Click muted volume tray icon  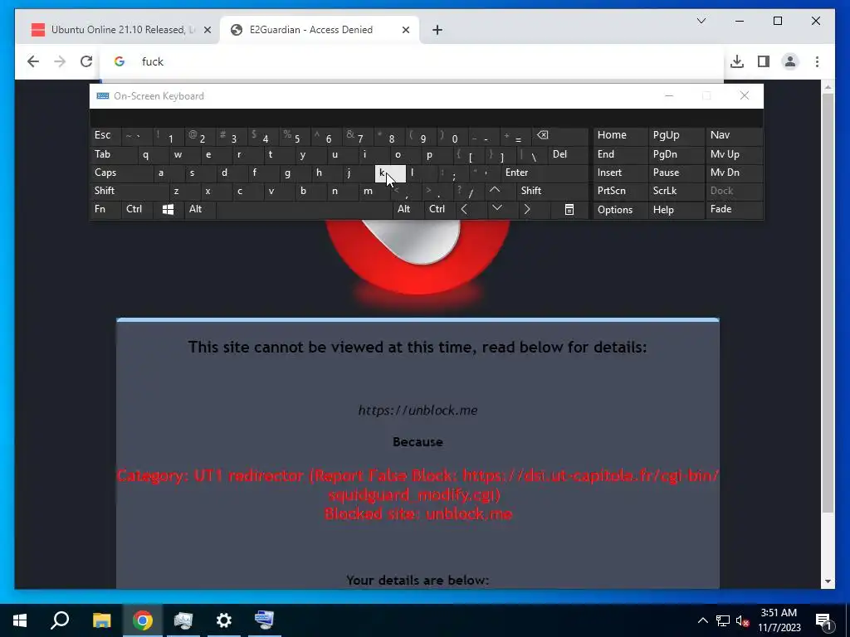coord(742,620)
